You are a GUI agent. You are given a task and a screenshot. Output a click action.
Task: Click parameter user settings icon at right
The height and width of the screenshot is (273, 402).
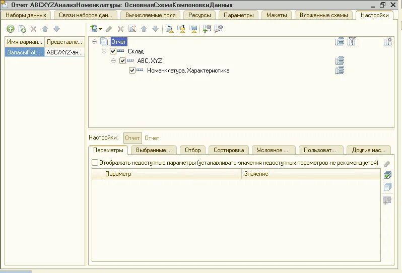click(x=387, y=200)
